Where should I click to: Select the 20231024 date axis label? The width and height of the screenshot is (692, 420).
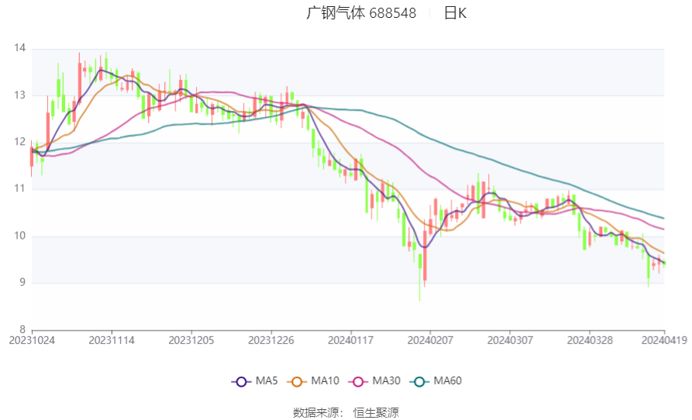[x=32, y=341]
